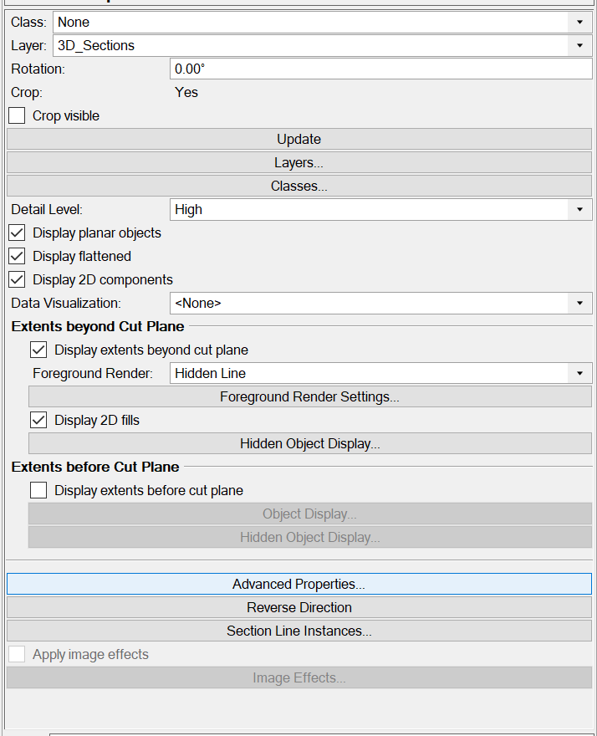Open Section Line Instances
Screen dimensions: 597x736
click(x=298, y=631)
